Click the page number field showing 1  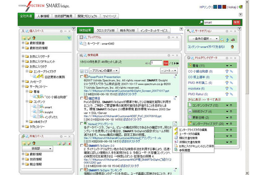pyautogui.click(x=157, y=63)
